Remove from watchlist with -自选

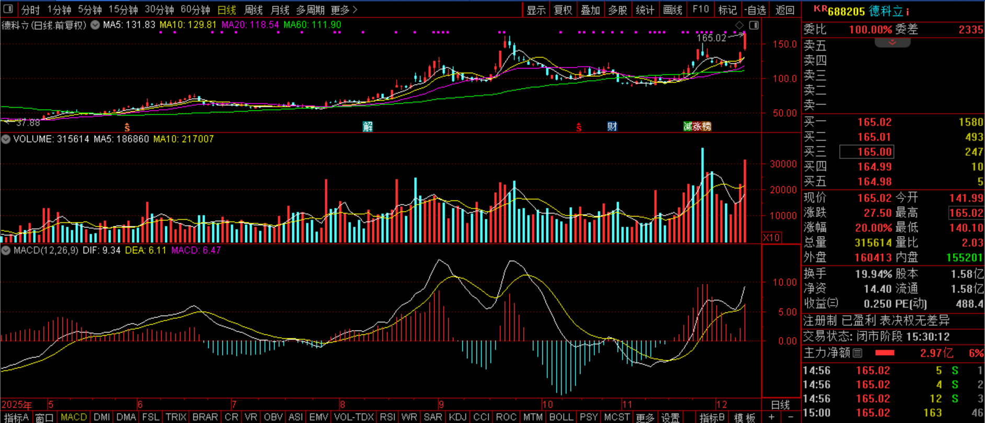click(x=755, y=9)
